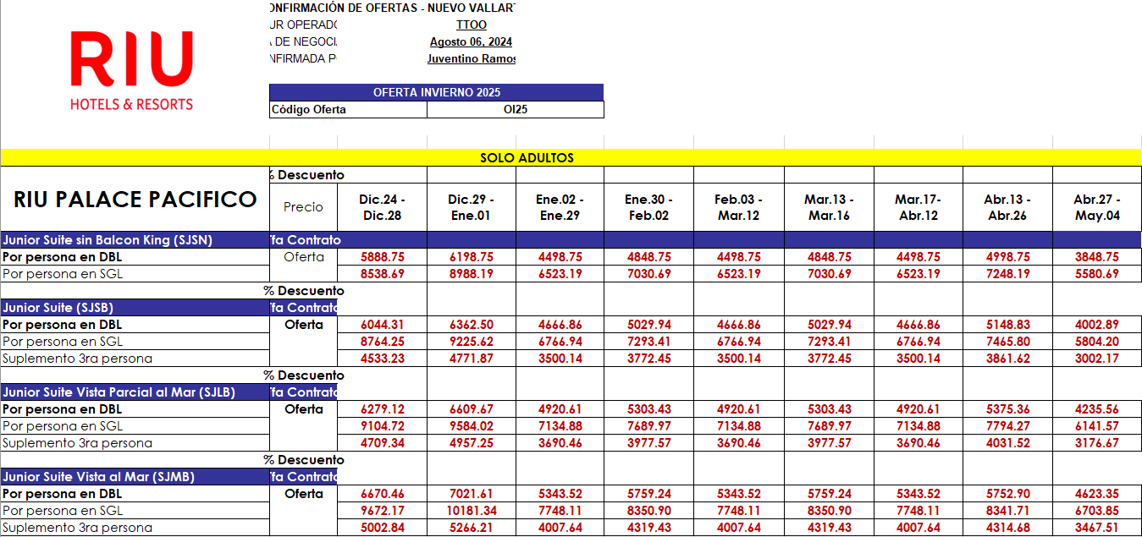
Task: Click the Ene.30 - Feb.02 column header
Action: (x=648, y=207)
